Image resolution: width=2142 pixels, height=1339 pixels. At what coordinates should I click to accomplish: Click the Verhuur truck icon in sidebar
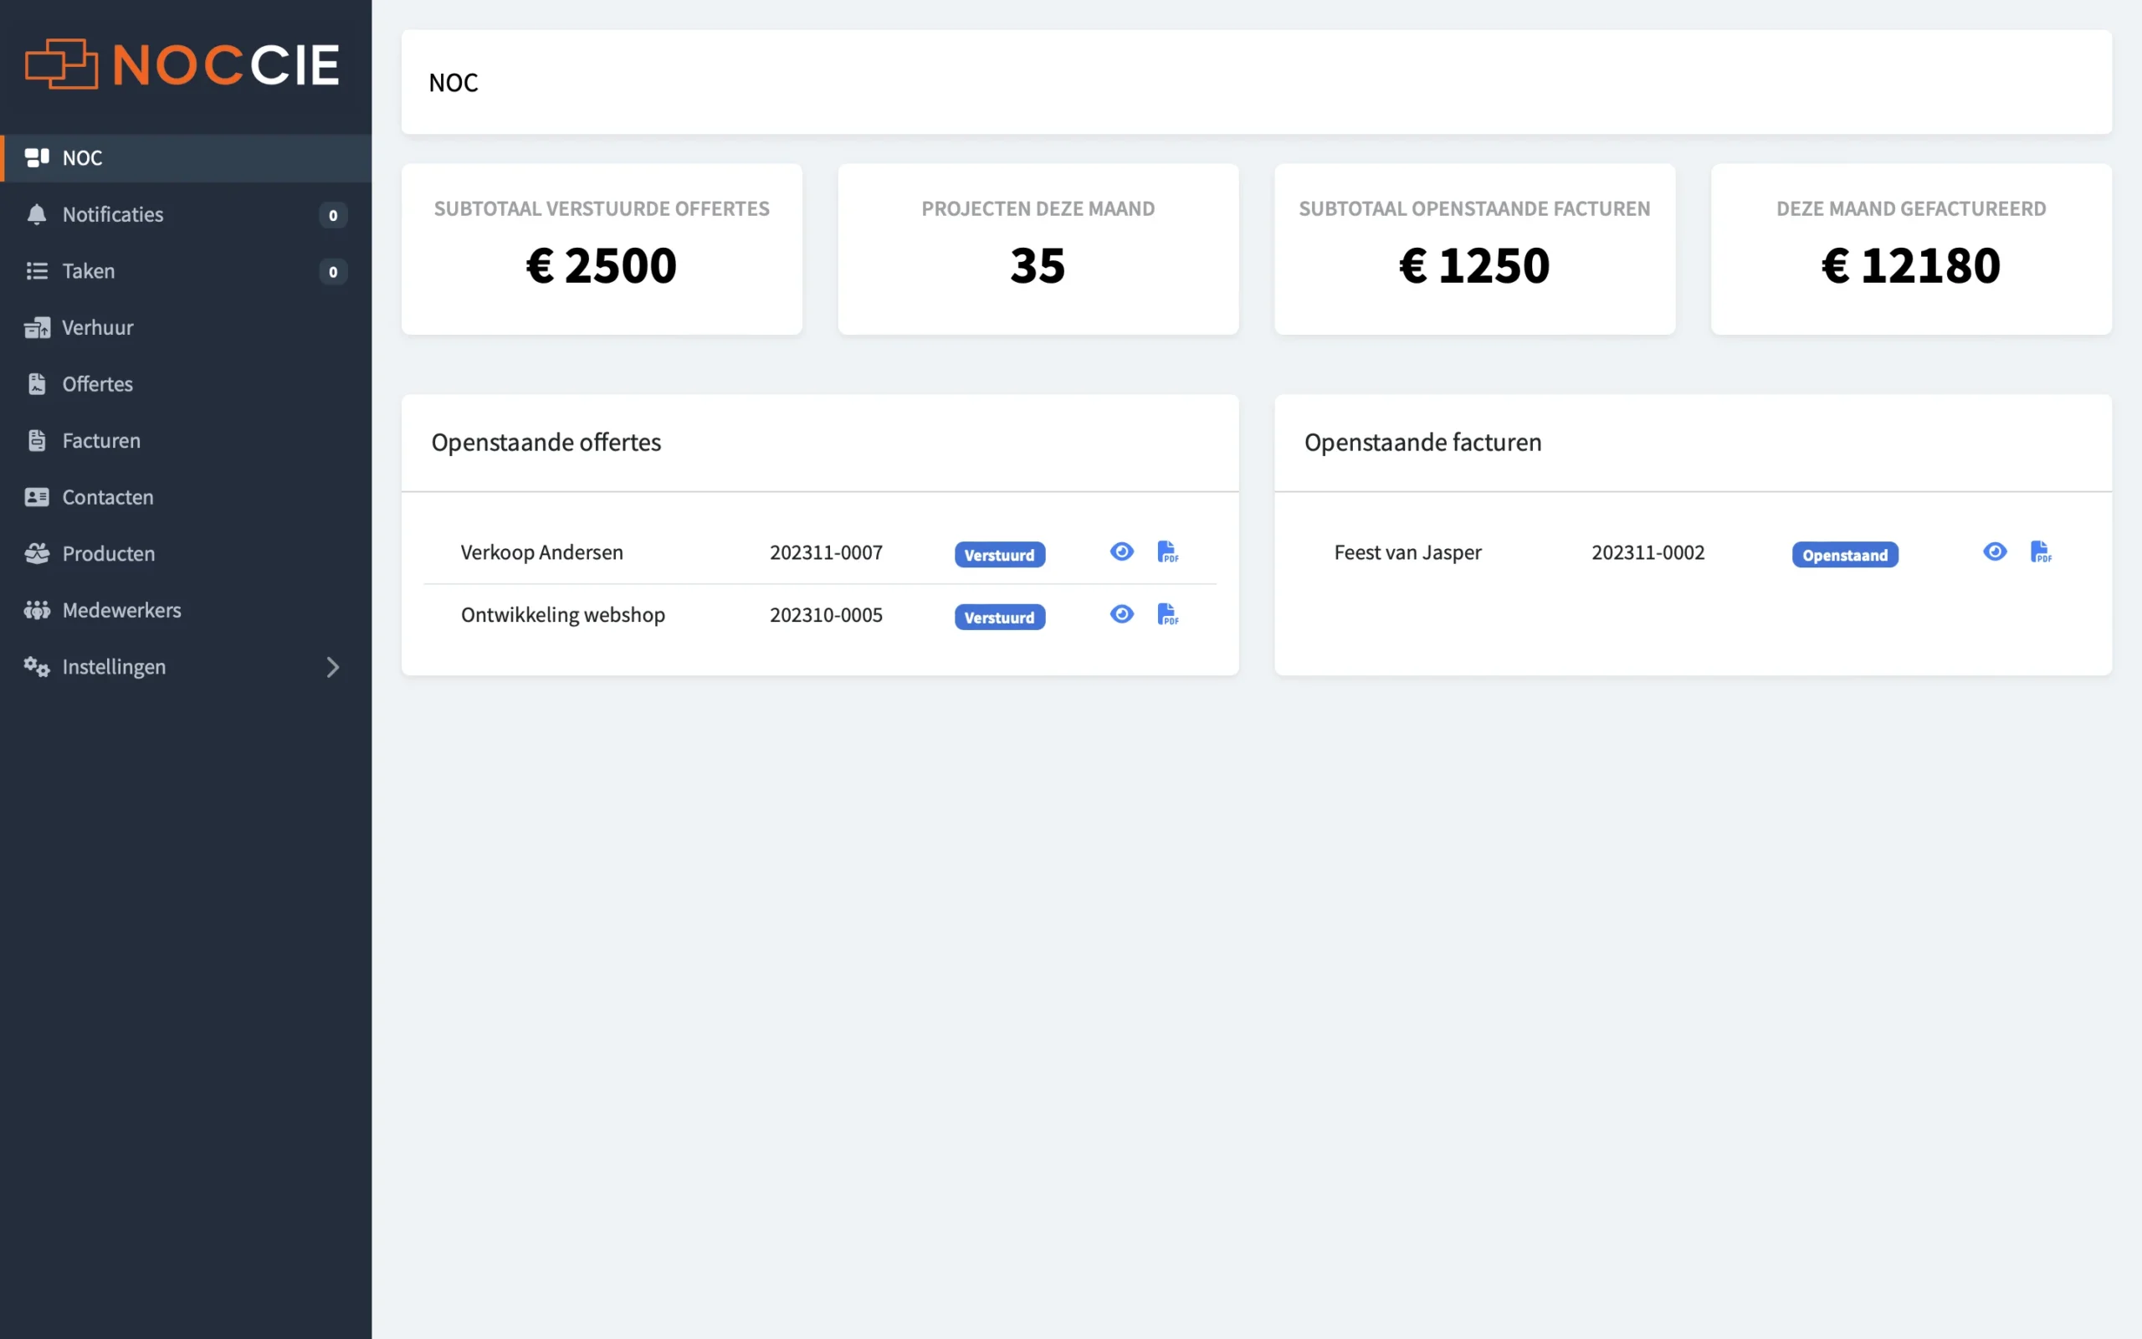36,328
